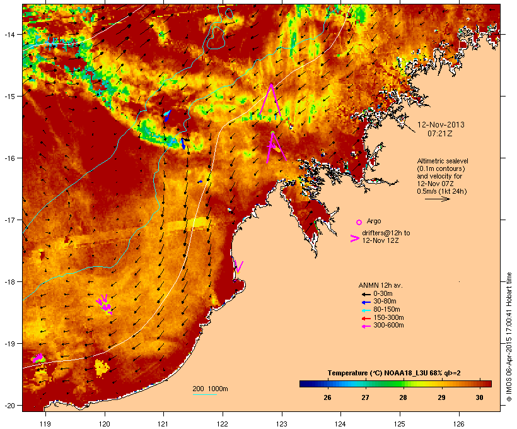Click the Altimetric sealevel text

(443, 161)
